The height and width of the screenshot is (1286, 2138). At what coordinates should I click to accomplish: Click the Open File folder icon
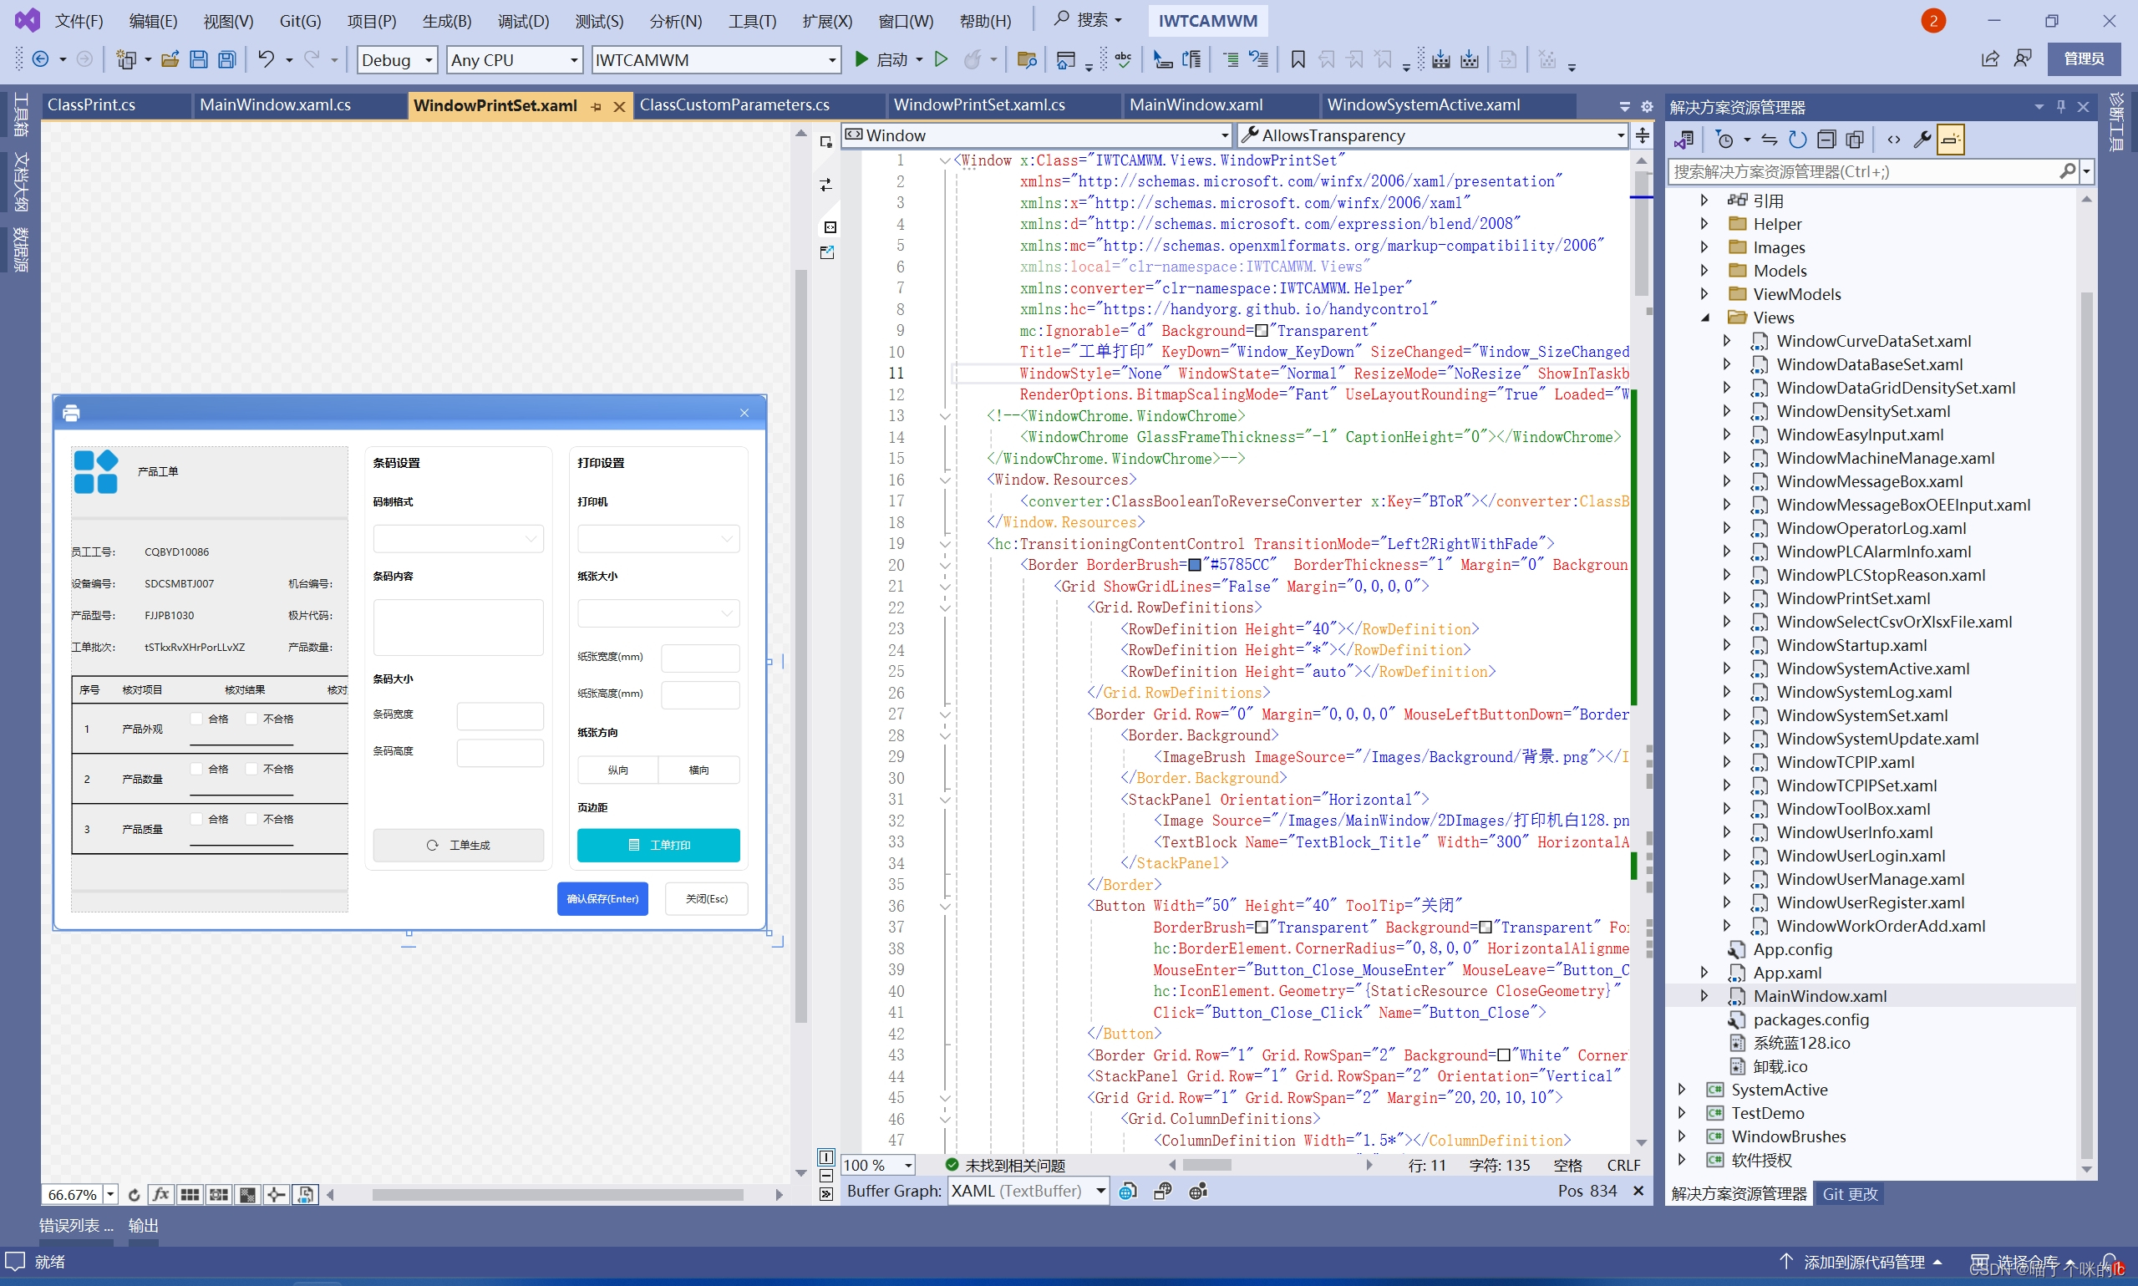[170, 59]
